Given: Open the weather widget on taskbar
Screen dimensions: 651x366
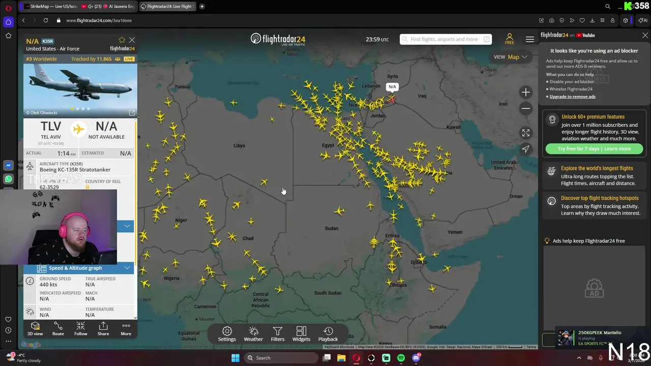Looking at the screenshot, I should coord(23,357).
